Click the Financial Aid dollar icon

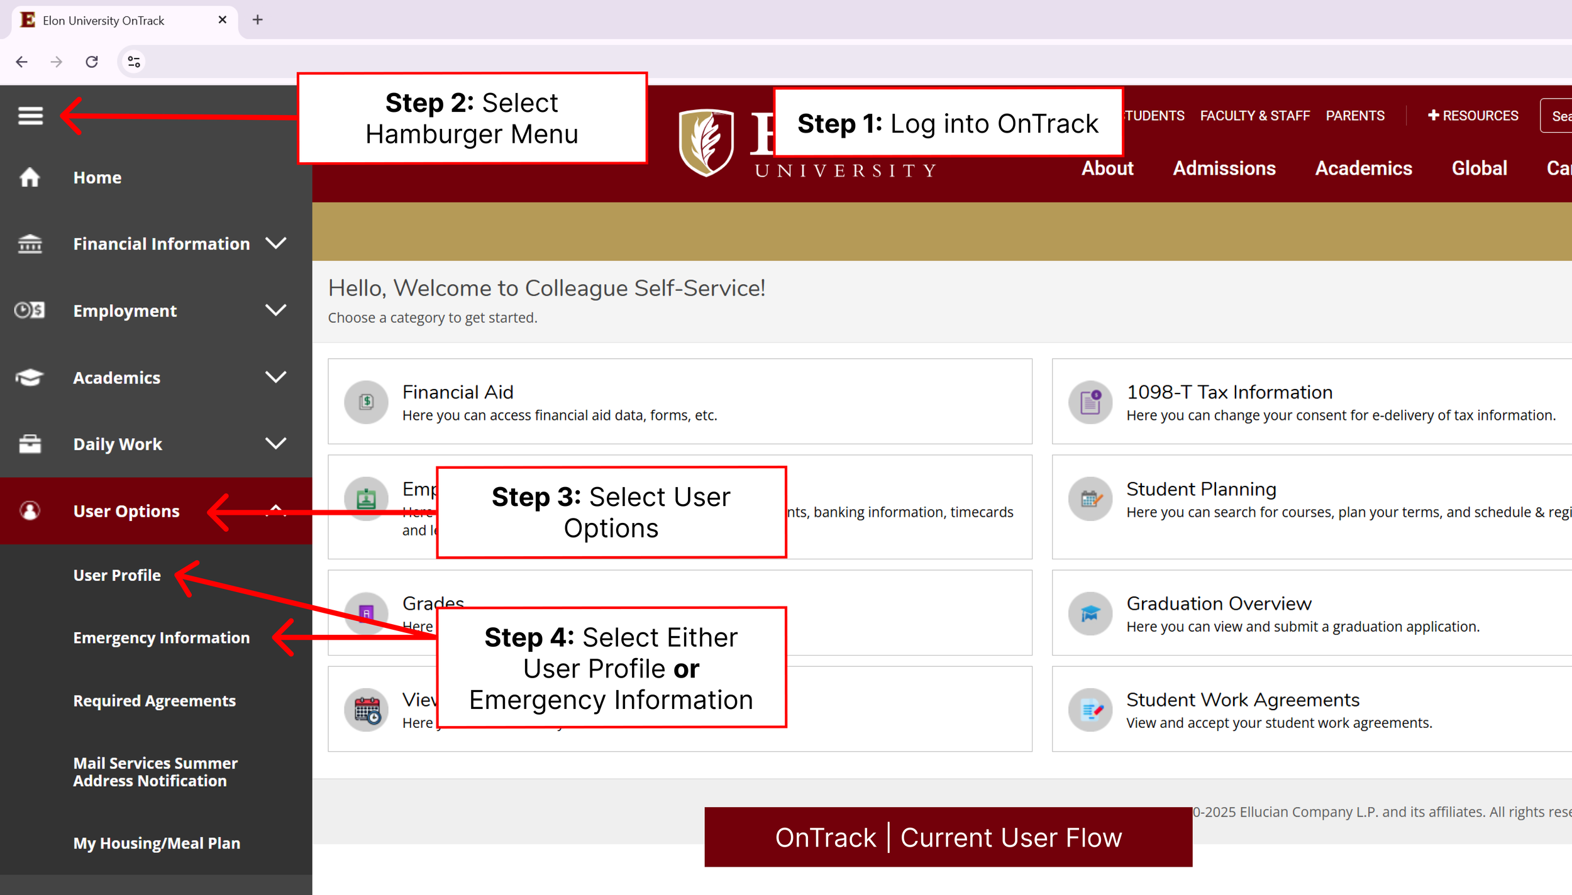pos(366,402)
